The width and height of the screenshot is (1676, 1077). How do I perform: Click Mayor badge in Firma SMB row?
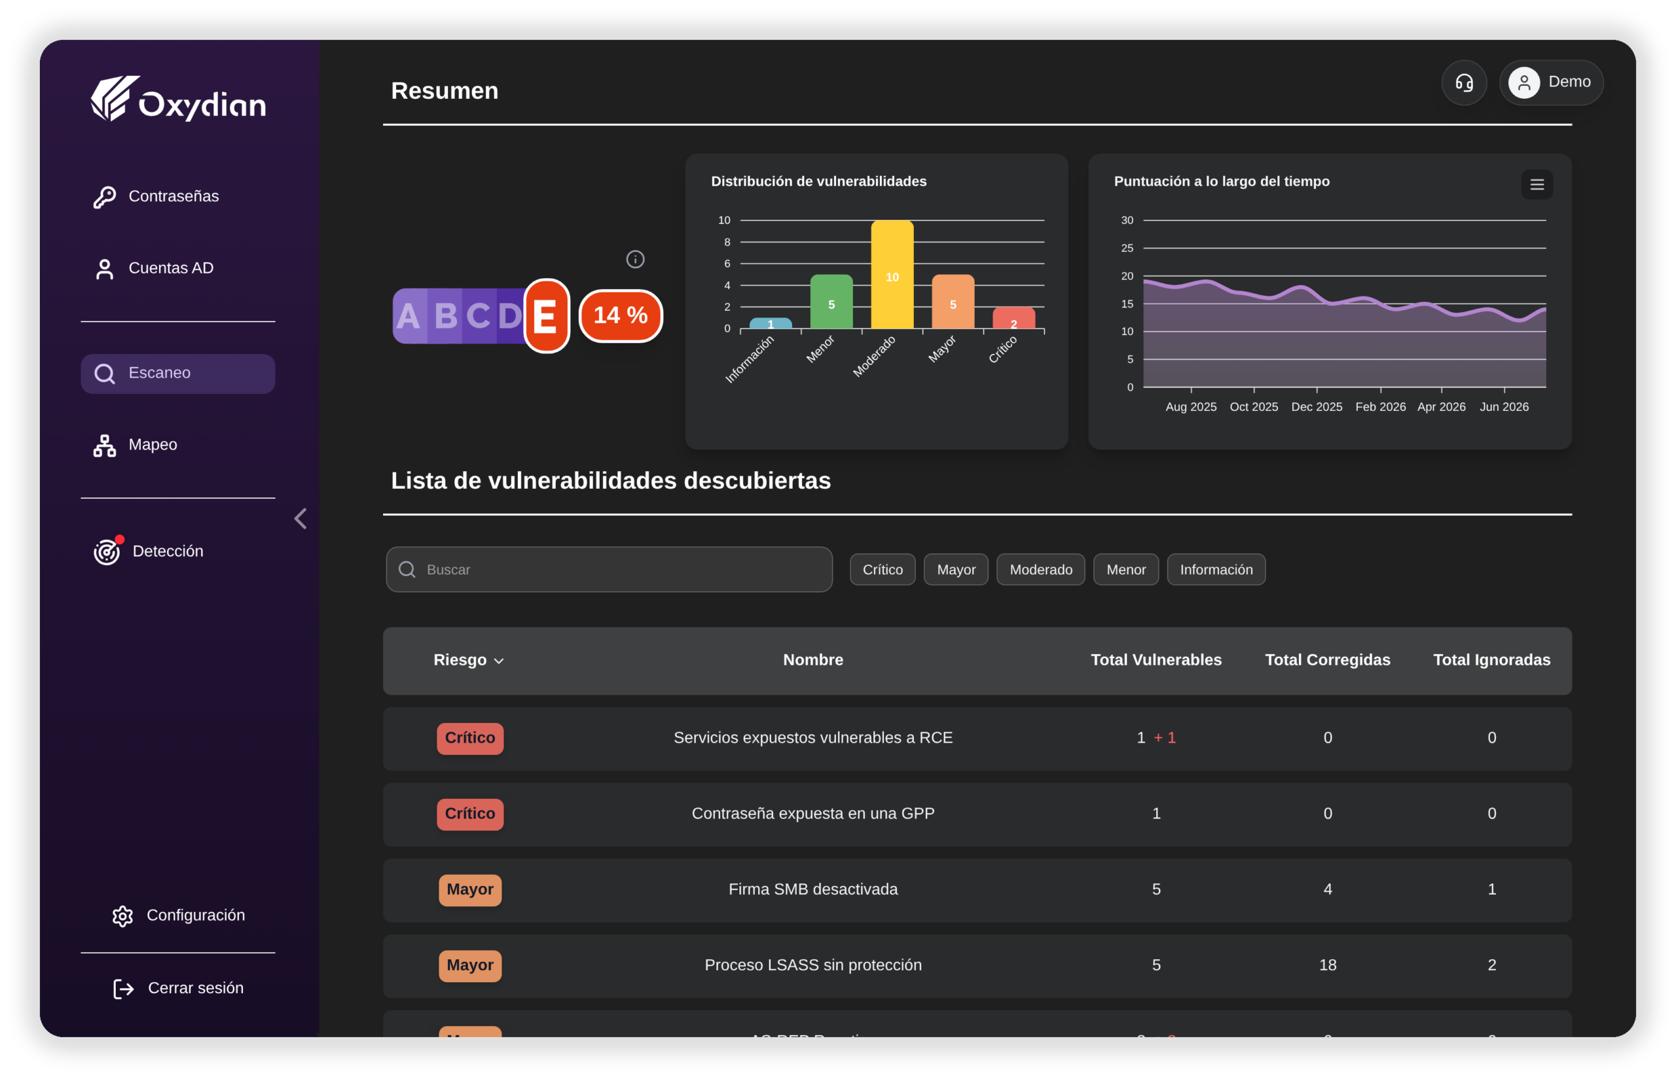(x=470, y=890)
